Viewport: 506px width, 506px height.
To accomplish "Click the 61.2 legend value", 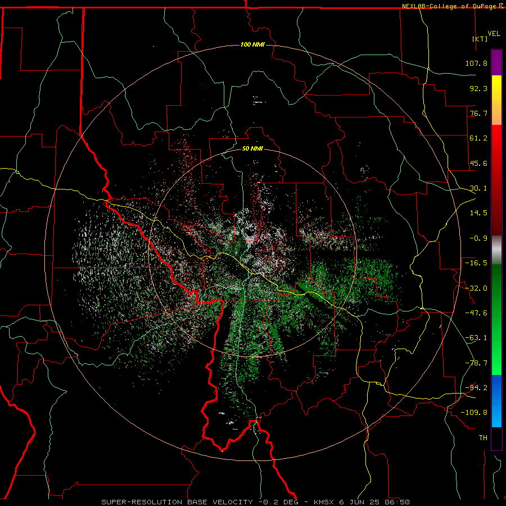I will pos(478,138).
